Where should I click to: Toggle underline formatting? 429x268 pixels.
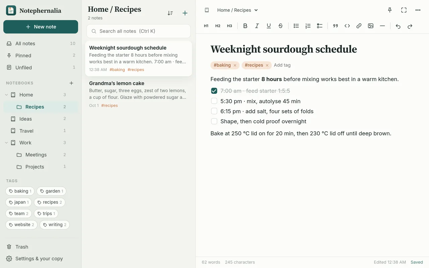click(269, 26)
